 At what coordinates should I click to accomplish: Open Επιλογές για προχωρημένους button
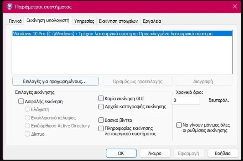[55, 81]
